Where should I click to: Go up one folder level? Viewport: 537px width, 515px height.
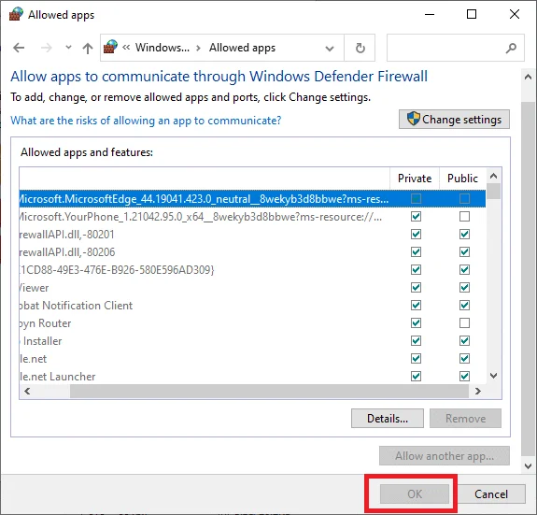click(88, 48)
